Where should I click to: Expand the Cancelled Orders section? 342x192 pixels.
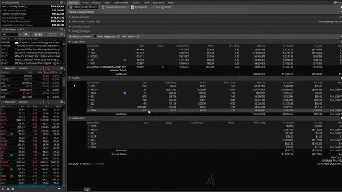pyautogui.click(x=70, y=26)
